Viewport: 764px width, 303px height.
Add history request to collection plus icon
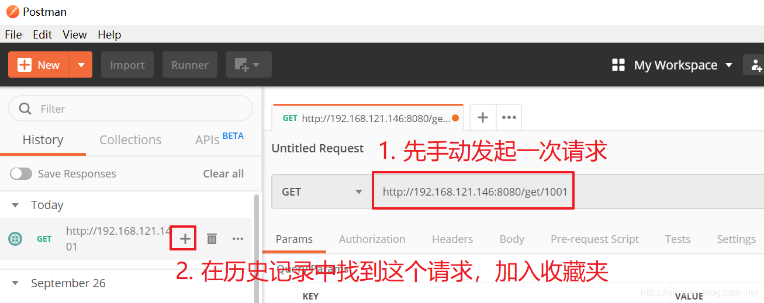(x=185, y=238)
